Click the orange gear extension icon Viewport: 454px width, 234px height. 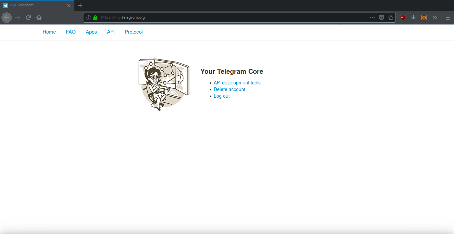424,18
